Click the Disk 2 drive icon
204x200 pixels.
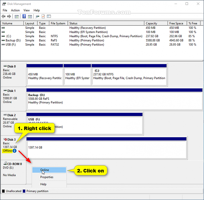pos(5,115)
